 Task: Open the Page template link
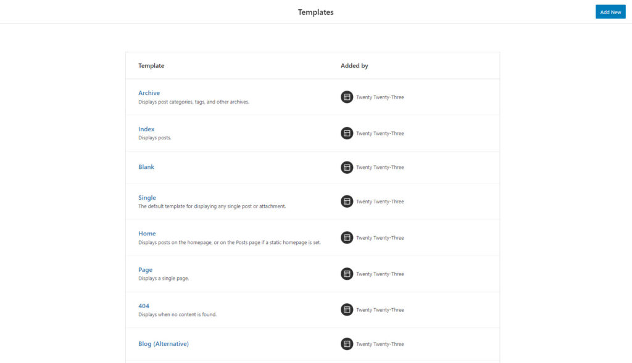[146, 270]
